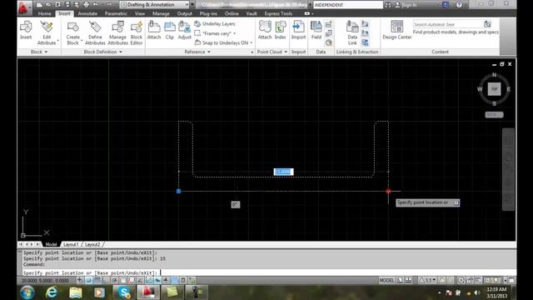Open Windows Start menu

[x=27, y=292]
